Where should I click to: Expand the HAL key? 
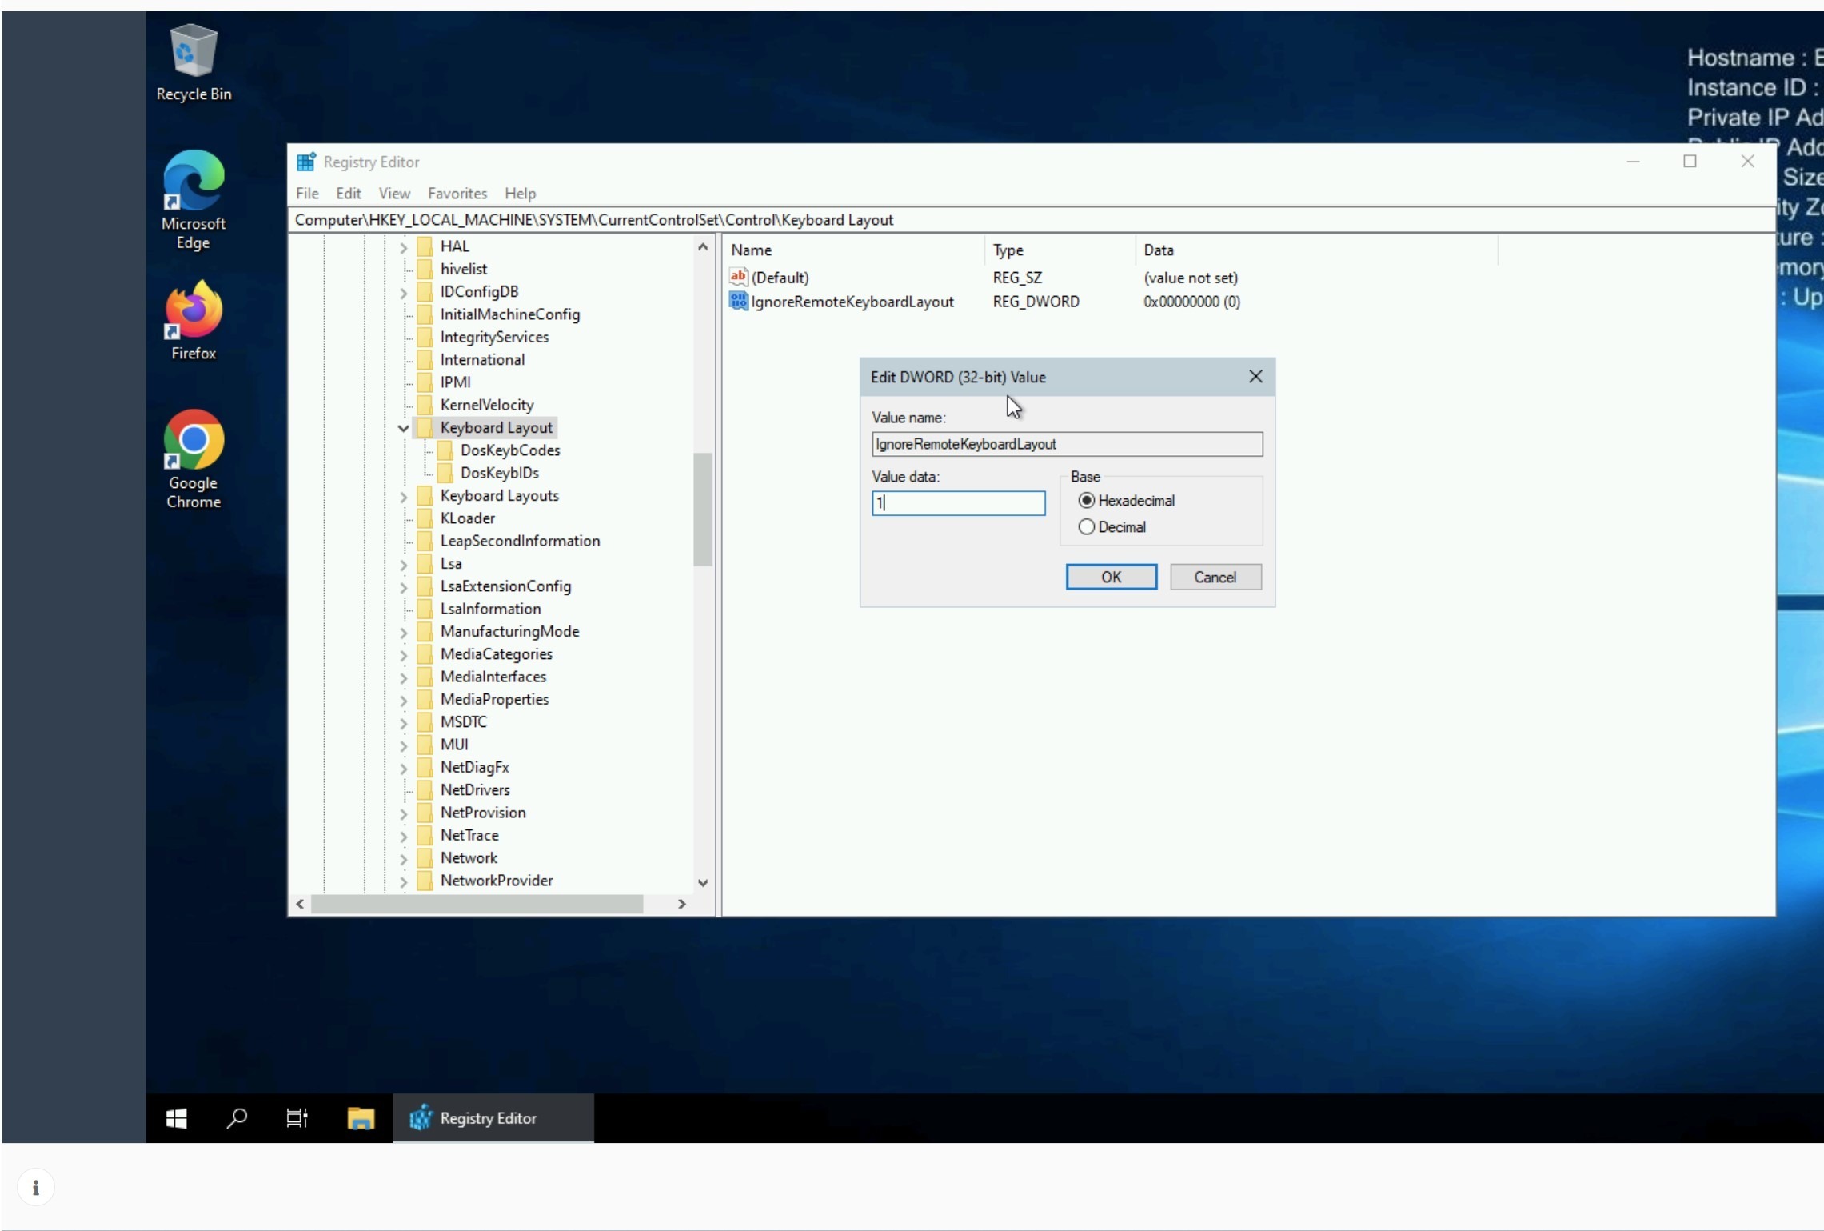(x=403, y=247)
